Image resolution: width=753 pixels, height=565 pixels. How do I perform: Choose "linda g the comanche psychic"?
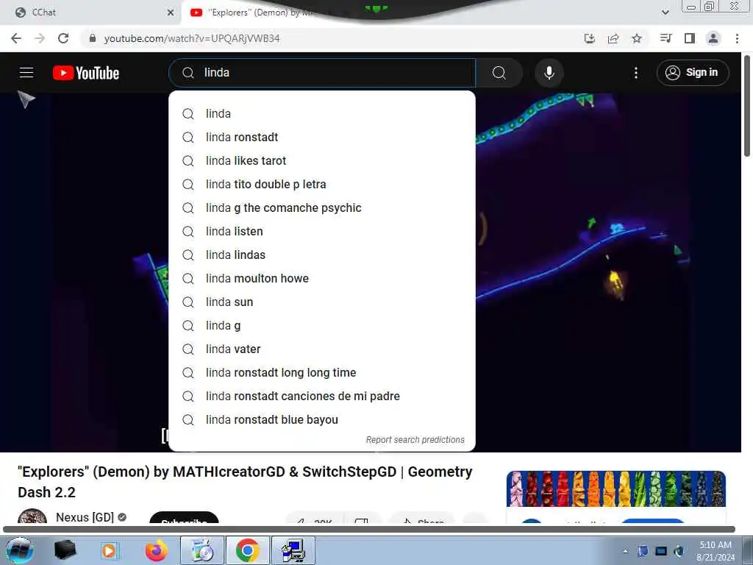coord(322,207)
